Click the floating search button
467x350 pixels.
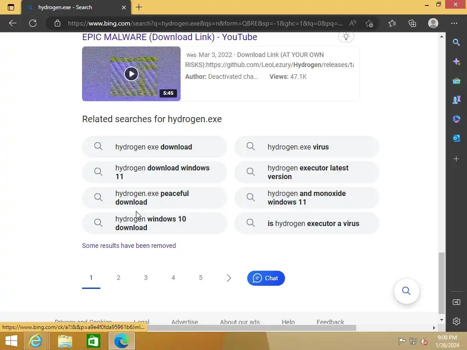(406, 291)
